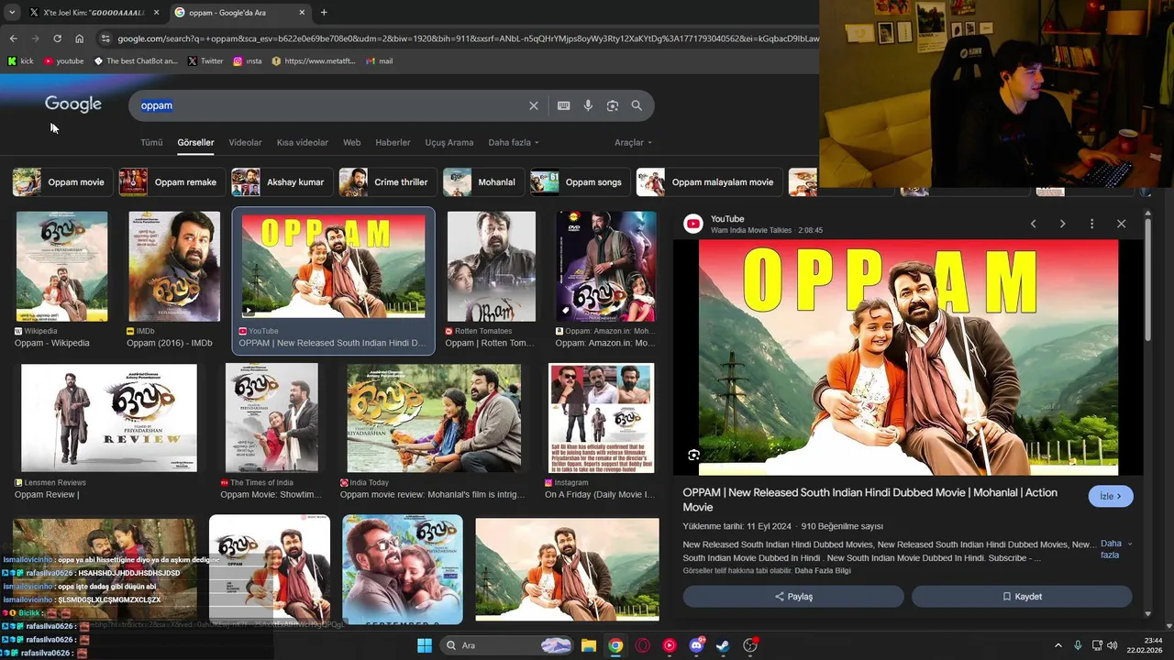Image resolution: width=1174 pixels, height=660 pixels.
Task: Open the insta bookmark
Action: point(248,61)
